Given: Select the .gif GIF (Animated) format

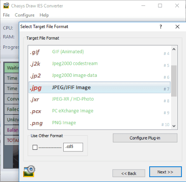Looking at the screenshot, I should coord(100,52).
